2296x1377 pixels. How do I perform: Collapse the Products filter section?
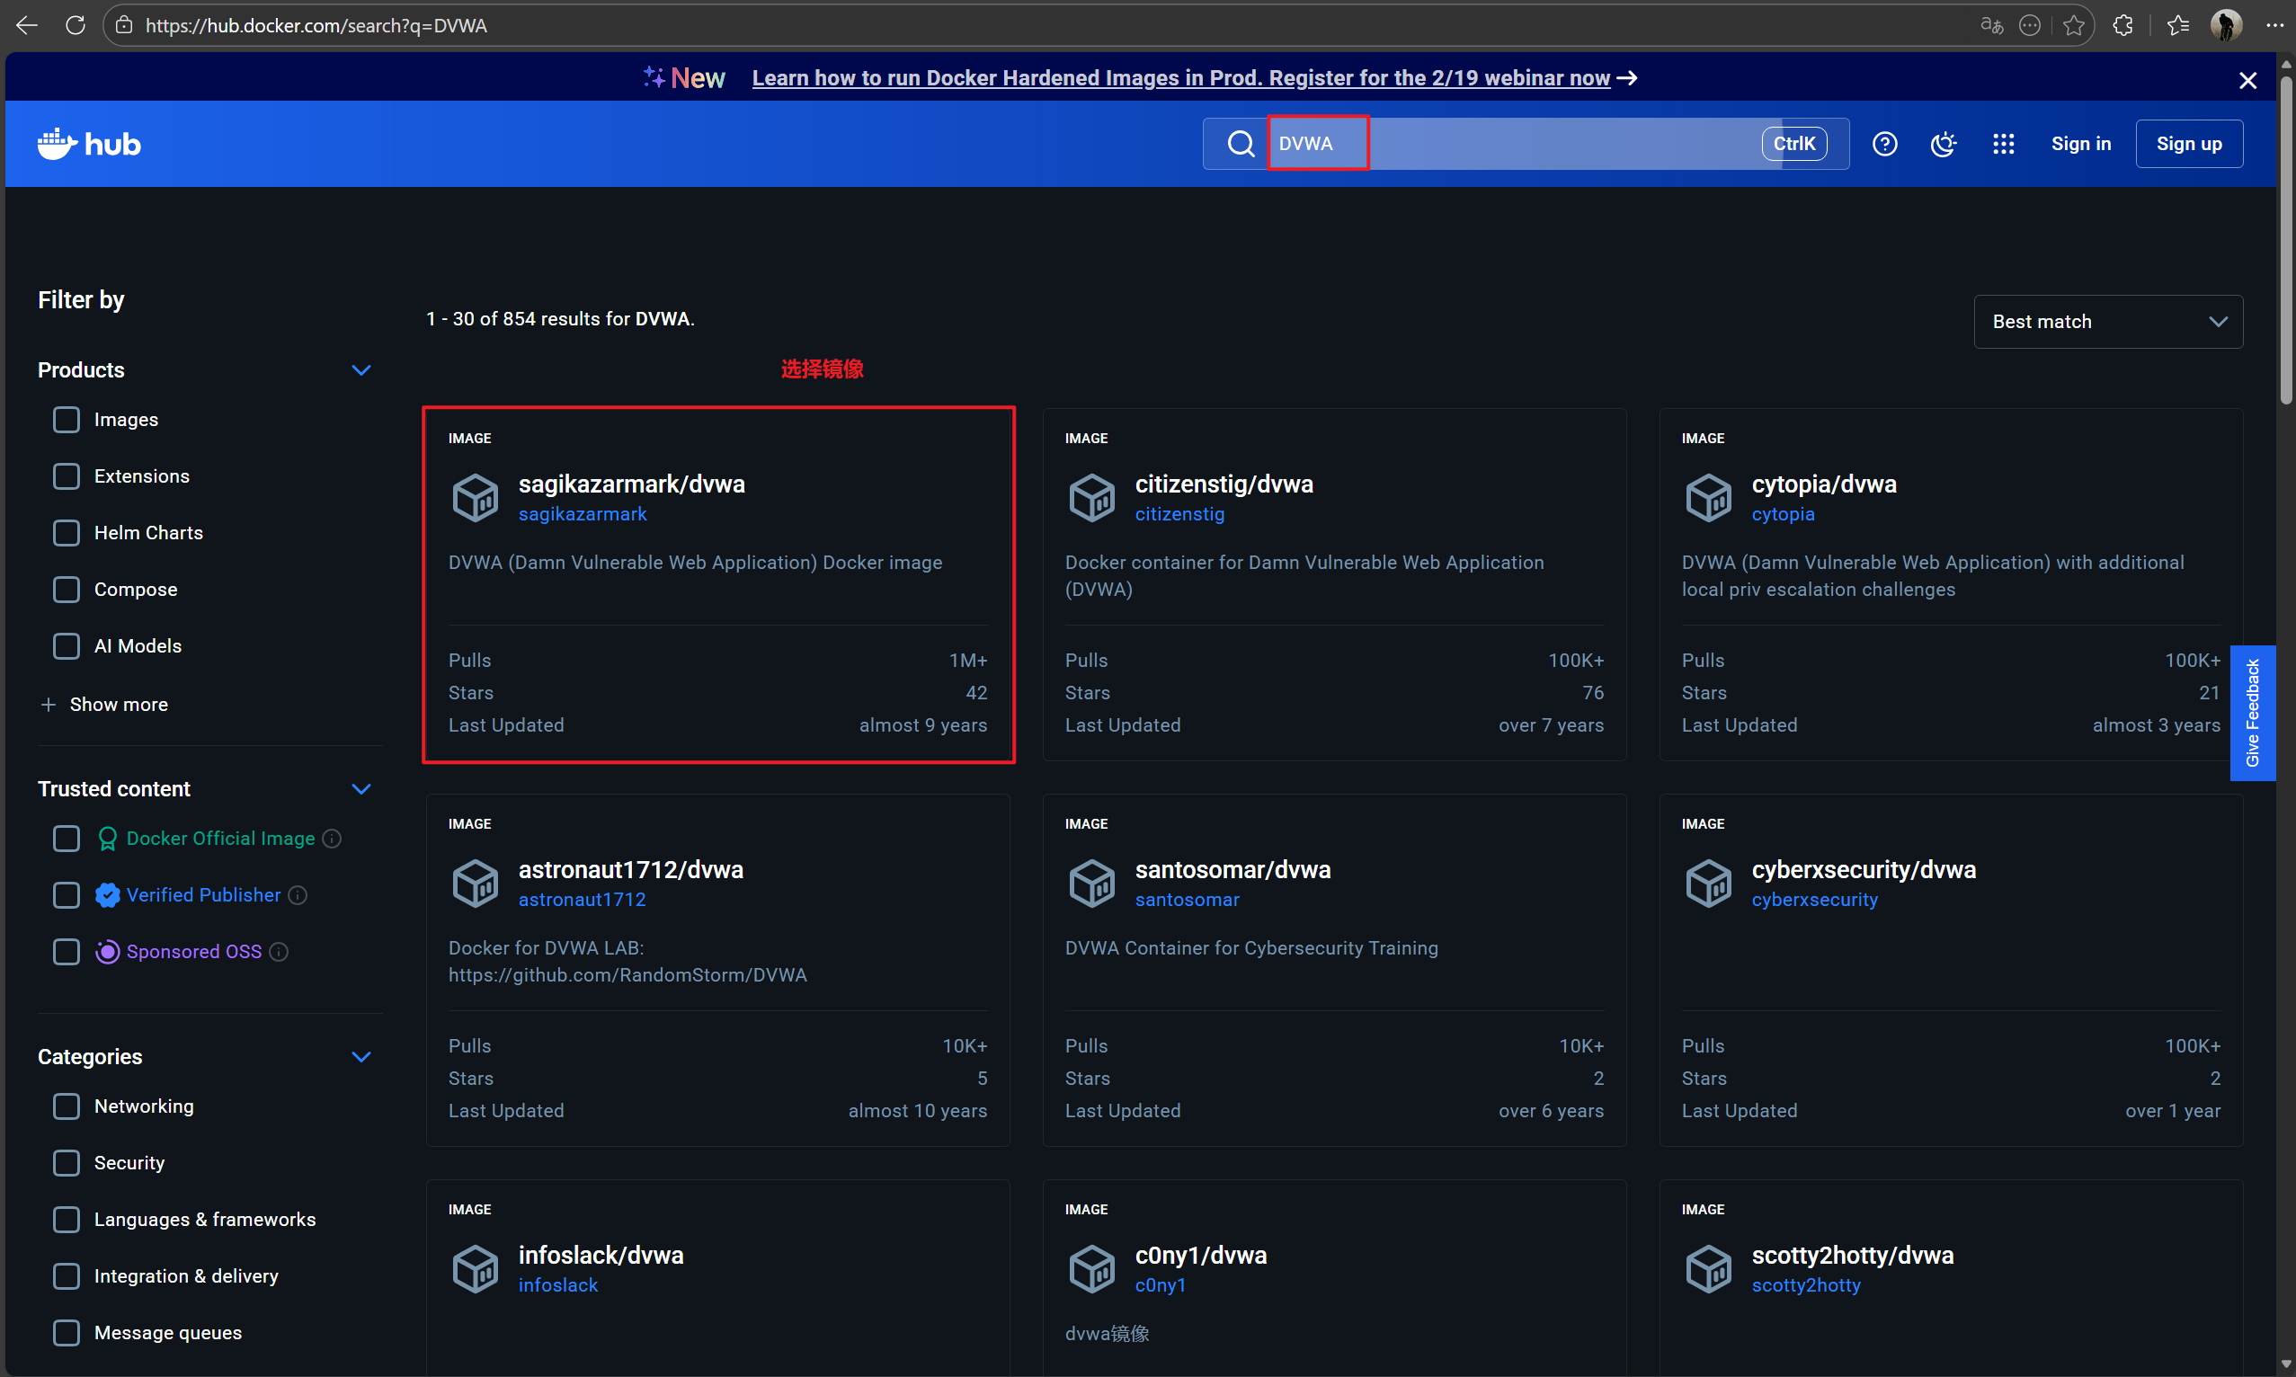pyautogui.click(x=361, y=370)
